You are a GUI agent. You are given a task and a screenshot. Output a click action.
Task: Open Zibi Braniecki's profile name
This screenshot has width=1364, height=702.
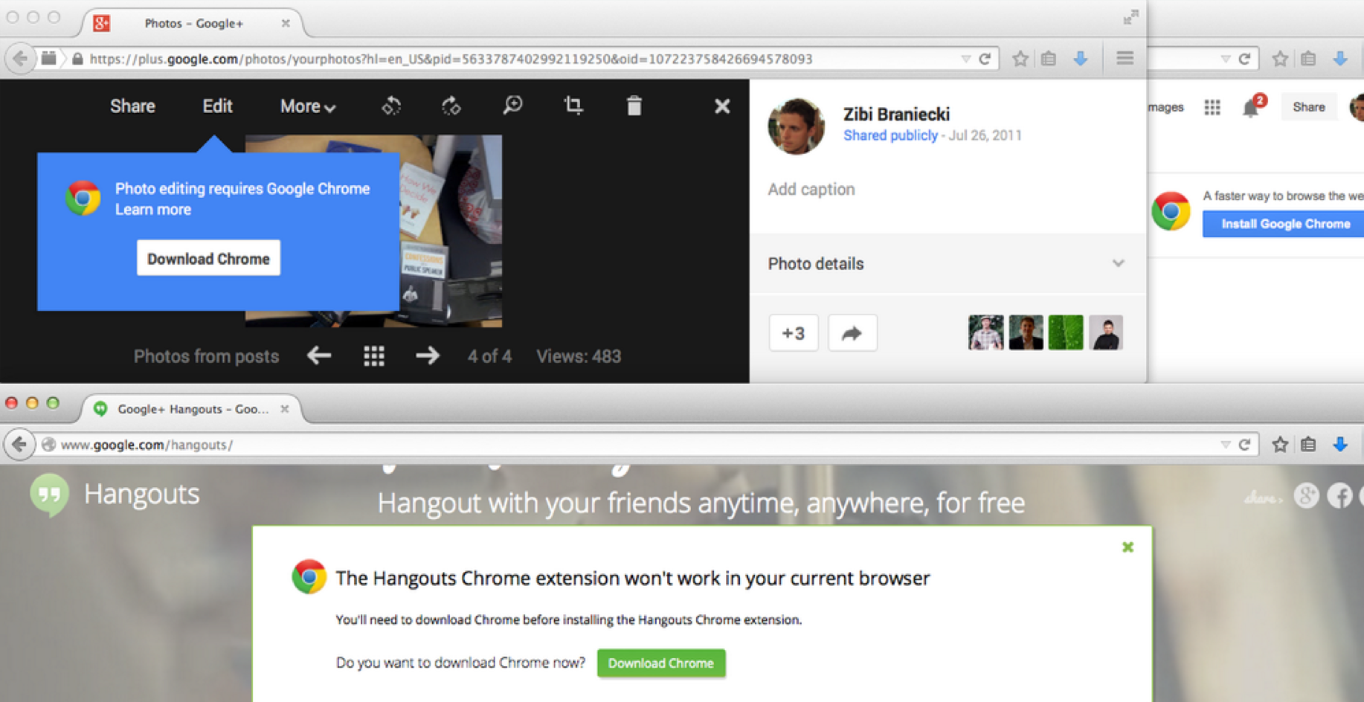click(896, 114)
